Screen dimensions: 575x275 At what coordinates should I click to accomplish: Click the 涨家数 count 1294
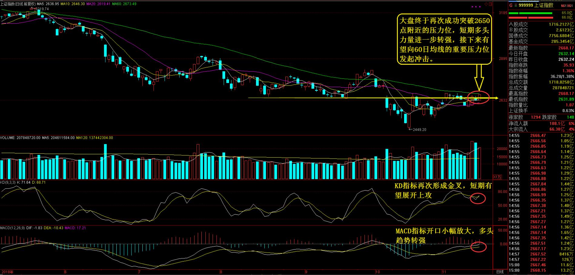(x=536, y=117)
